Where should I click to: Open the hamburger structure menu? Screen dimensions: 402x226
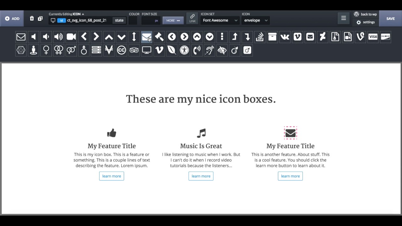coord(344,18)
